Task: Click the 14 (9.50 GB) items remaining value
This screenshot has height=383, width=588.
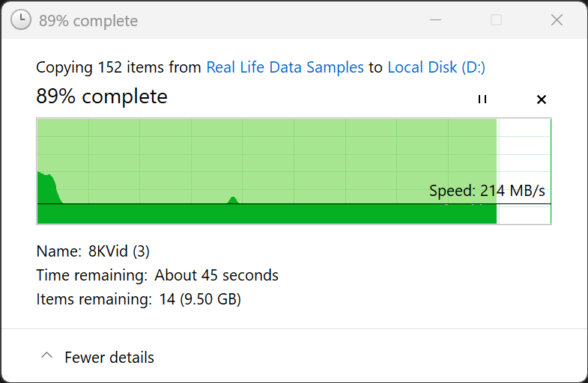Action: (200, 299)
